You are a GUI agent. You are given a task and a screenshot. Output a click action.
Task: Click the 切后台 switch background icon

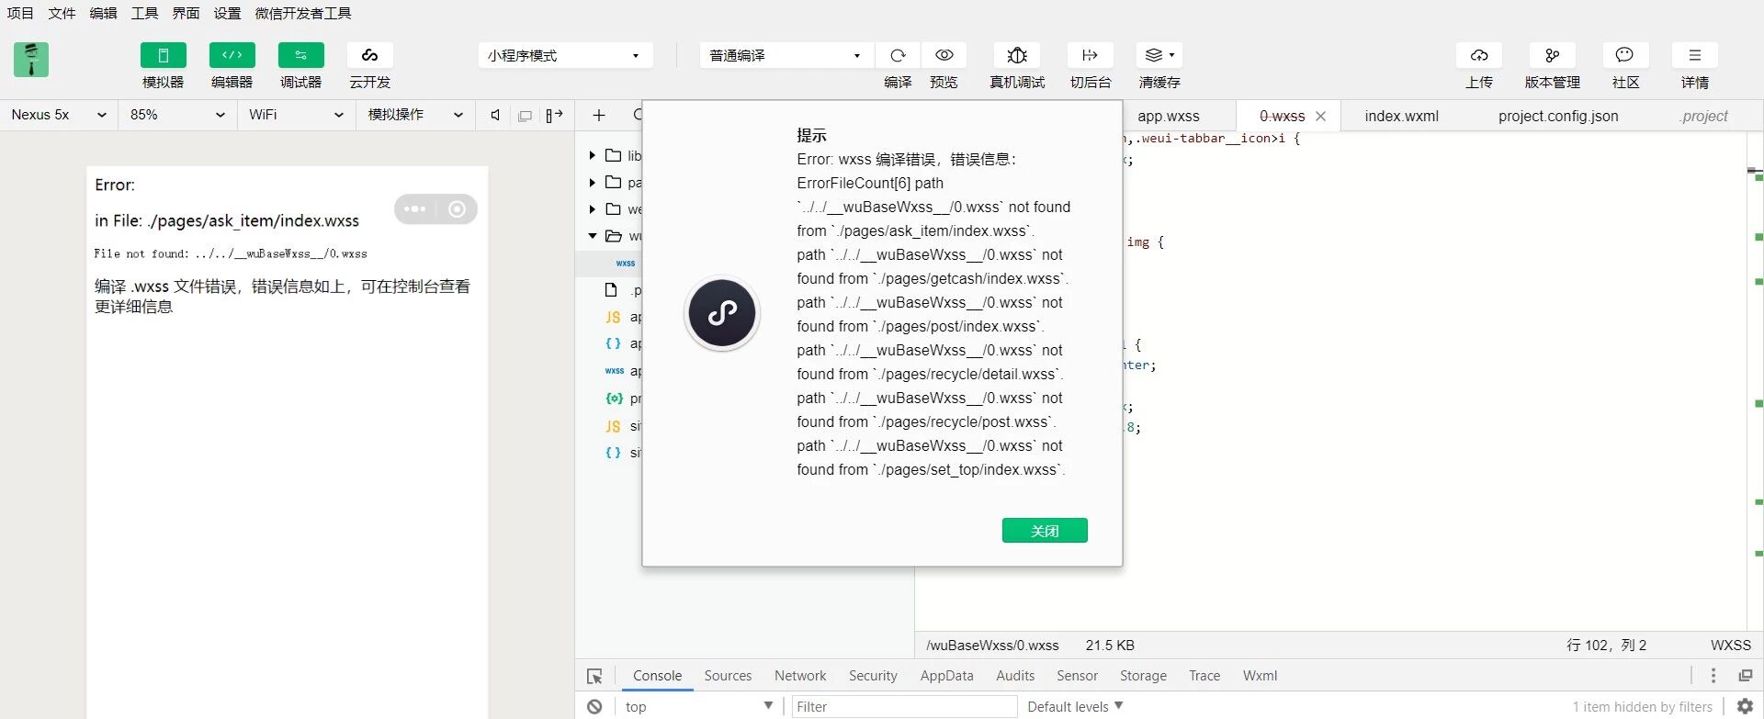(1091, 56)
